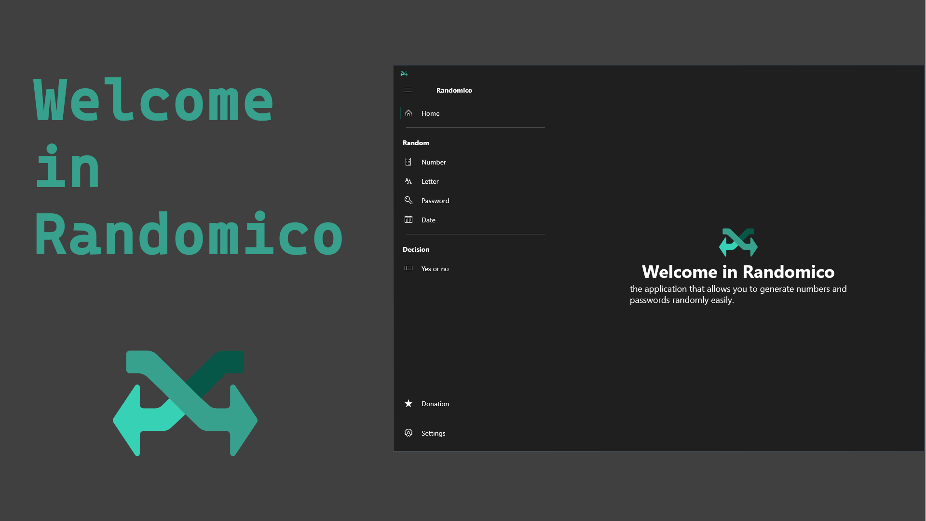Select the Home navigation item
The image size is (926, 521).
coord(430,113)
